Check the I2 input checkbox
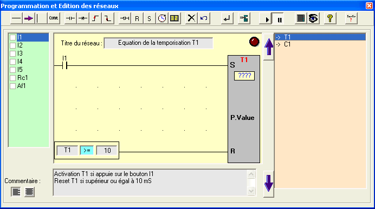Image resolution: width=375 pixels, height=209 pixels. [12, 45]
